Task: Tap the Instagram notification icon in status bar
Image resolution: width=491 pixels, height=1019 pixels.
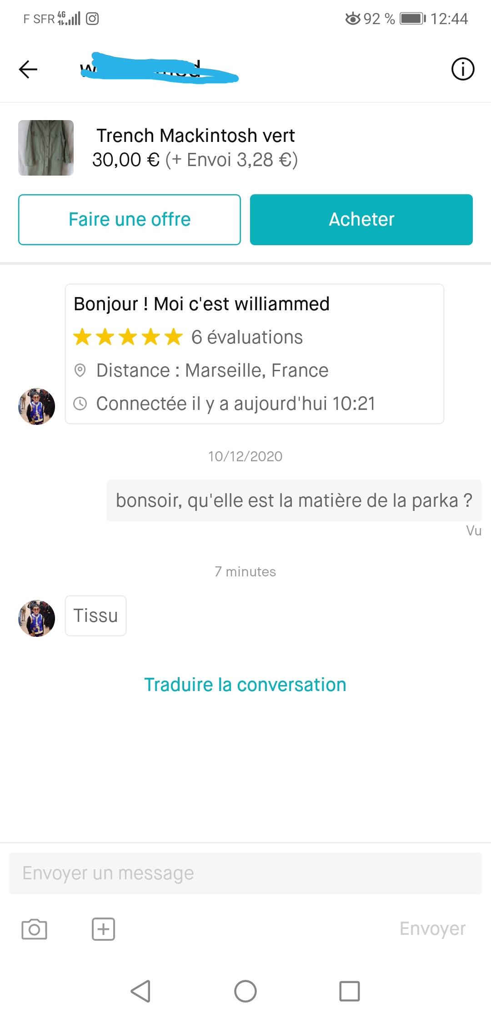Action: 92,19
